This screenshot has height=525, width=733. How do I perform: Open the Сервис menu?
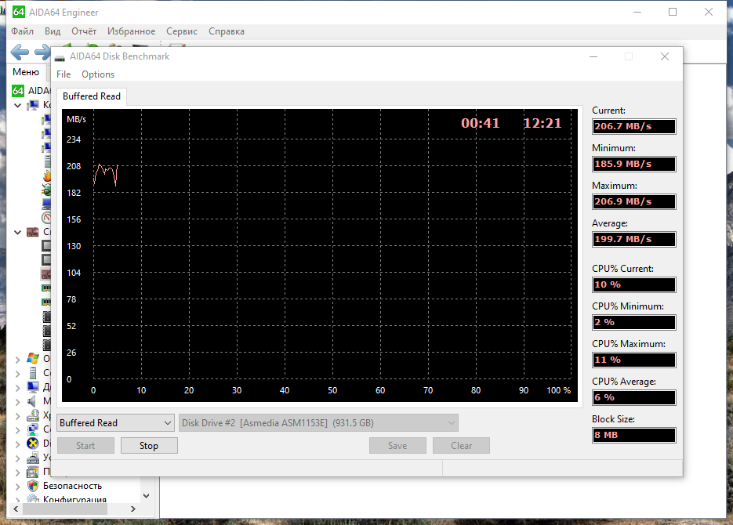point(182,31)
